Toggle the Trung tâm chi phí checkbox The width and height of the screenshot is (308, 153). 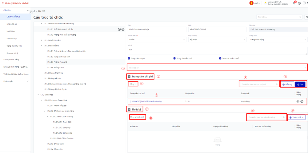[x=129, y=58]
